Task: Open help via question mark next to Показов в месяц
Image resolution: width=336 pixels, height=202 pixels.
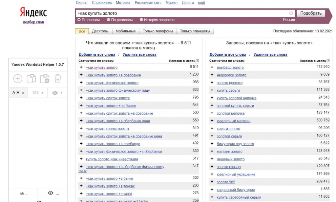Action: (x=197, y=61)
